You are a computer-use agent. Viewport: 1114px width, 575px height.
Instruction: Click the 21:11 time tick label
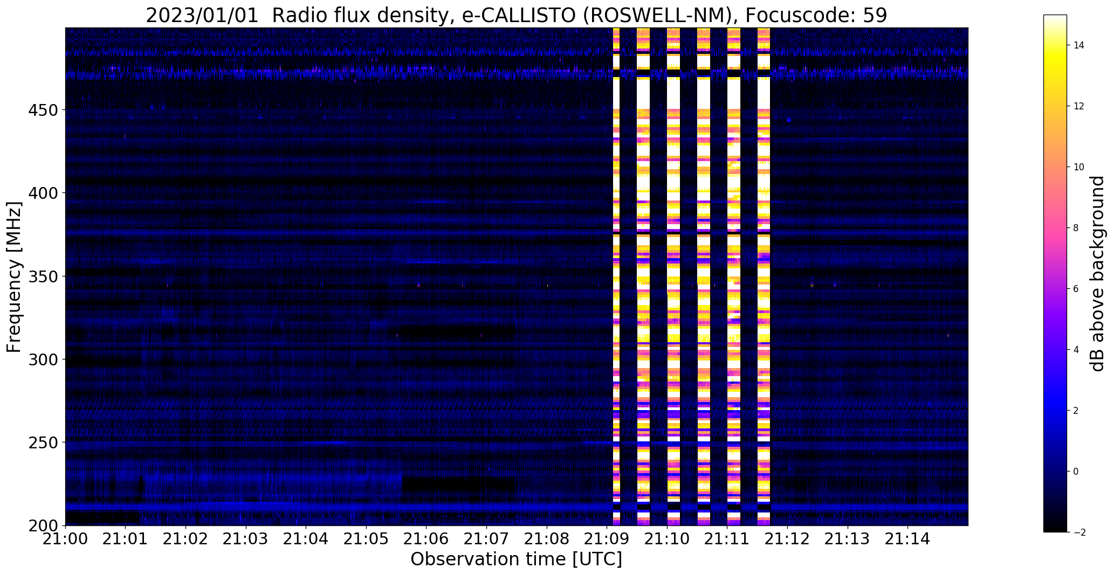point(727,539)
